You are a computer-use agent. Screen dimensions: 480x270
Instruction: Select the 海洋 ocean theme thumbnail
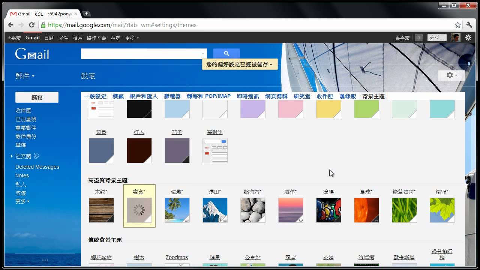pos(291,210)
